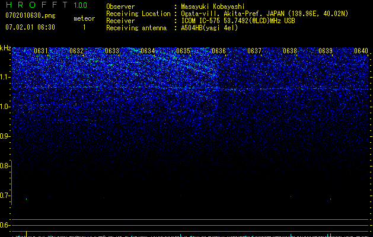Click the 0.8 kHz axis label
Viewport: 373px width, 237px height.
coord(5,166)
